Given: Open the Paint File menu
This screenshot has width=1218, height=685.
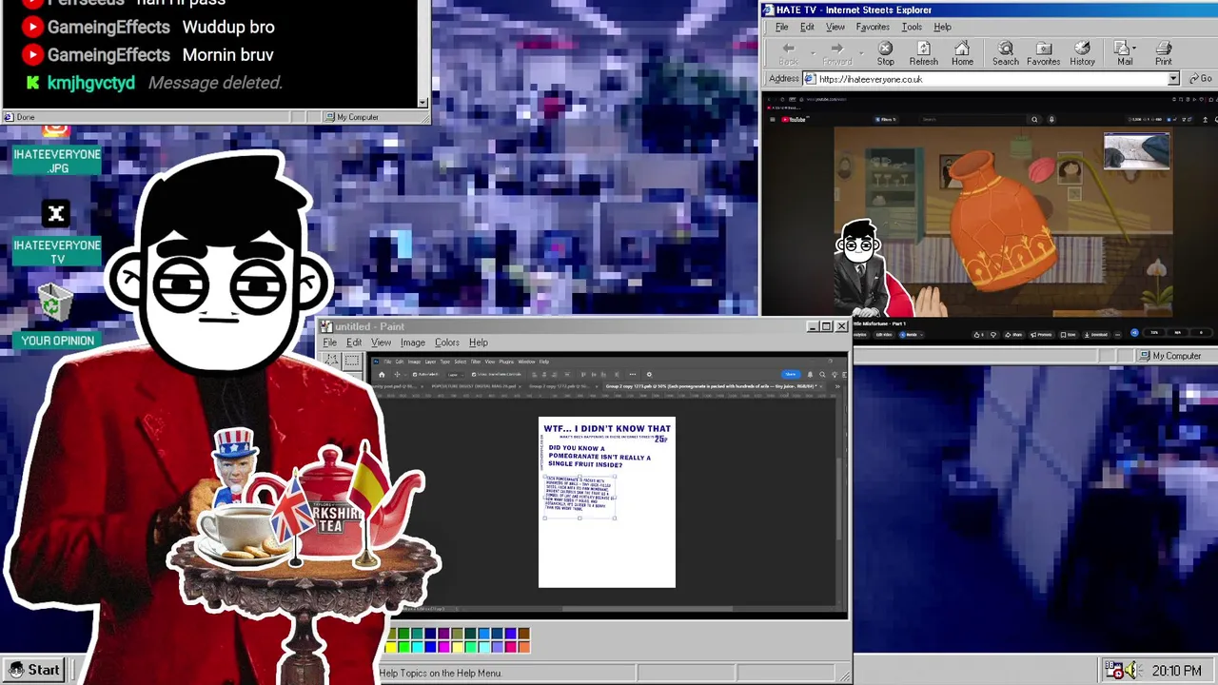Looking at the screenshot, I should click(x=329, y=342).
